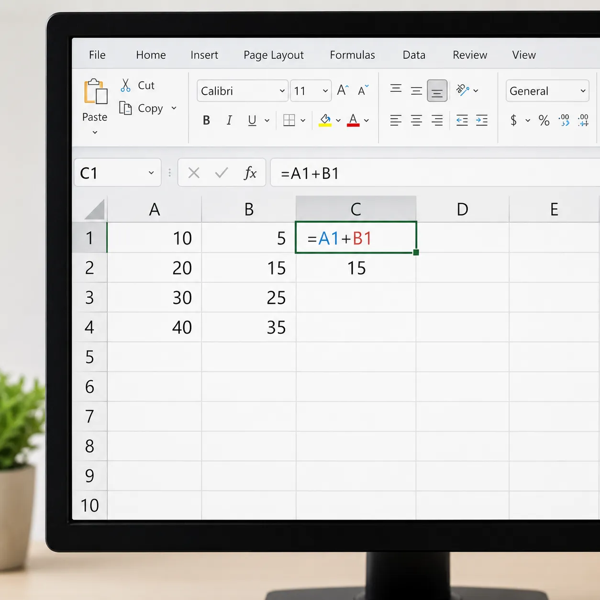
Task: Apply the yellow Fill Color swatch
Action: pos(325,120)
